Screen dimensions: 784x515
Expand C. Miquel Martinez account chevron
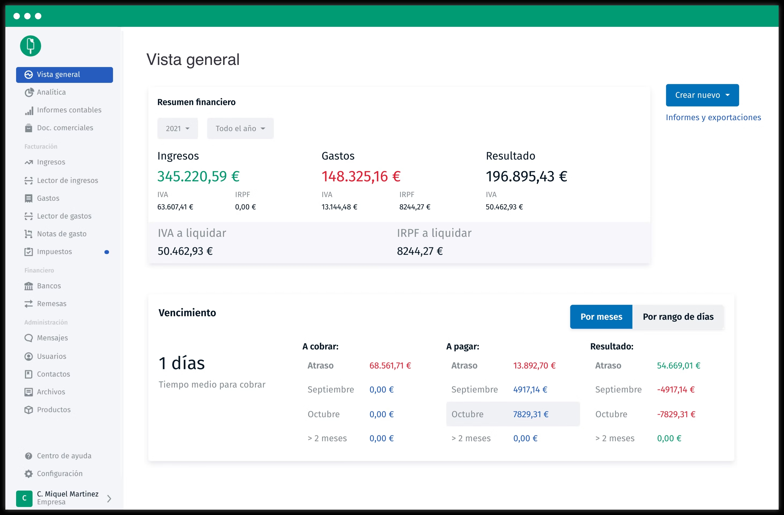tap(109, 499)
